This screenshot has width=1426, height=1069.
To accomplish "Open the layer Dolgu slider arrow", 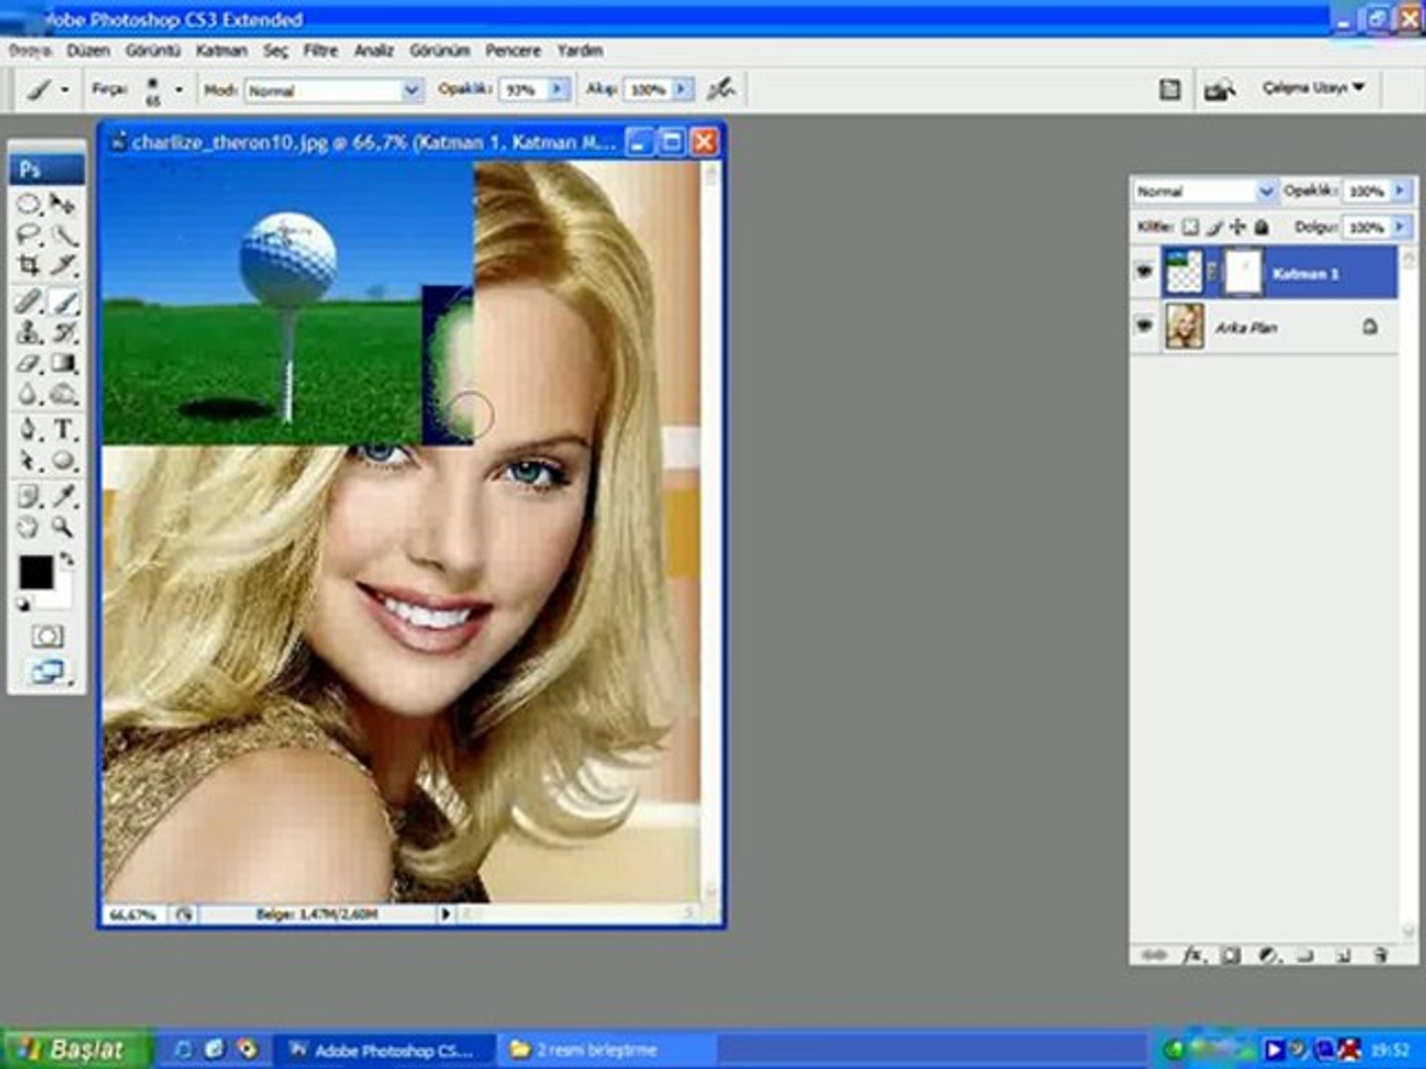I will 1400,227.
